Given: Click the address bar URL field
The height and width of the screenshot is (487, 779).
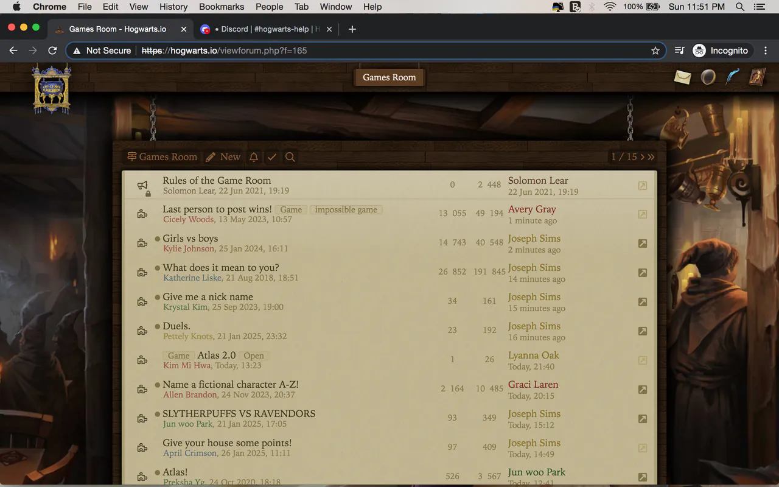Looking at the screenshot, I should (x=365, y=51).
